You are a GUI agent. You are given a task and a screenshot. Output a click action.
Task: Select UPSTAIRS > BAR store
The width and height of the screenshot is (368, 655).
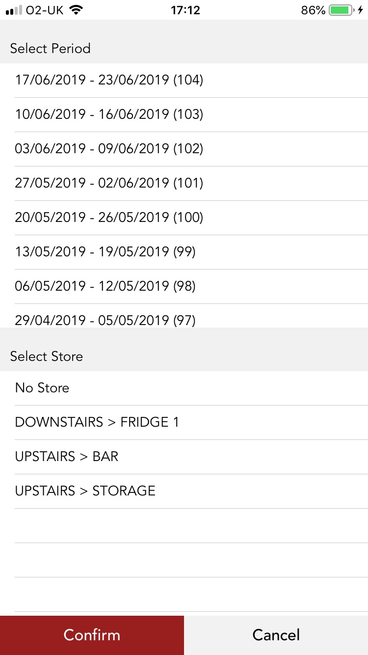[x=67, y=457]
